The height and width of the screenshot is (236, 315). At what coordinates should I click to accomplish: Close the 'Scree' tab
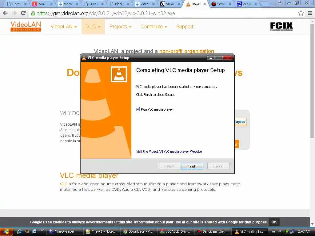(230, 4)
